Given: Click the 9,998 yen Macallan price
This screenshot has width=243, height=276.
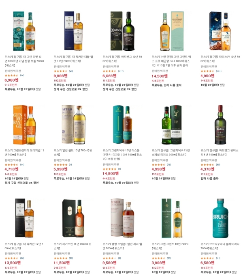Looking at the screenshot, I should click(61, 76).
